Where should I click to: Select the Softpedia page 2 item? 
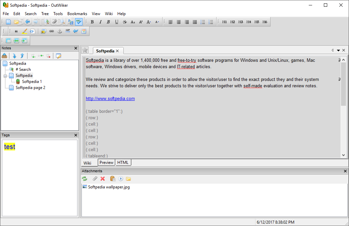(x=30, y=88)
